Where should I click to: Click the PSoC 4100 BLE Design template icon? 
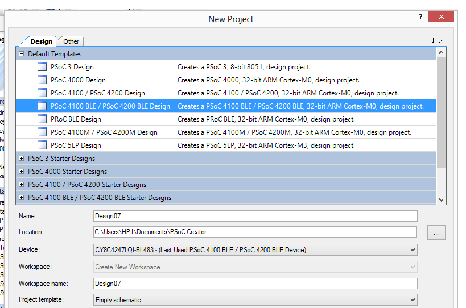42,106
